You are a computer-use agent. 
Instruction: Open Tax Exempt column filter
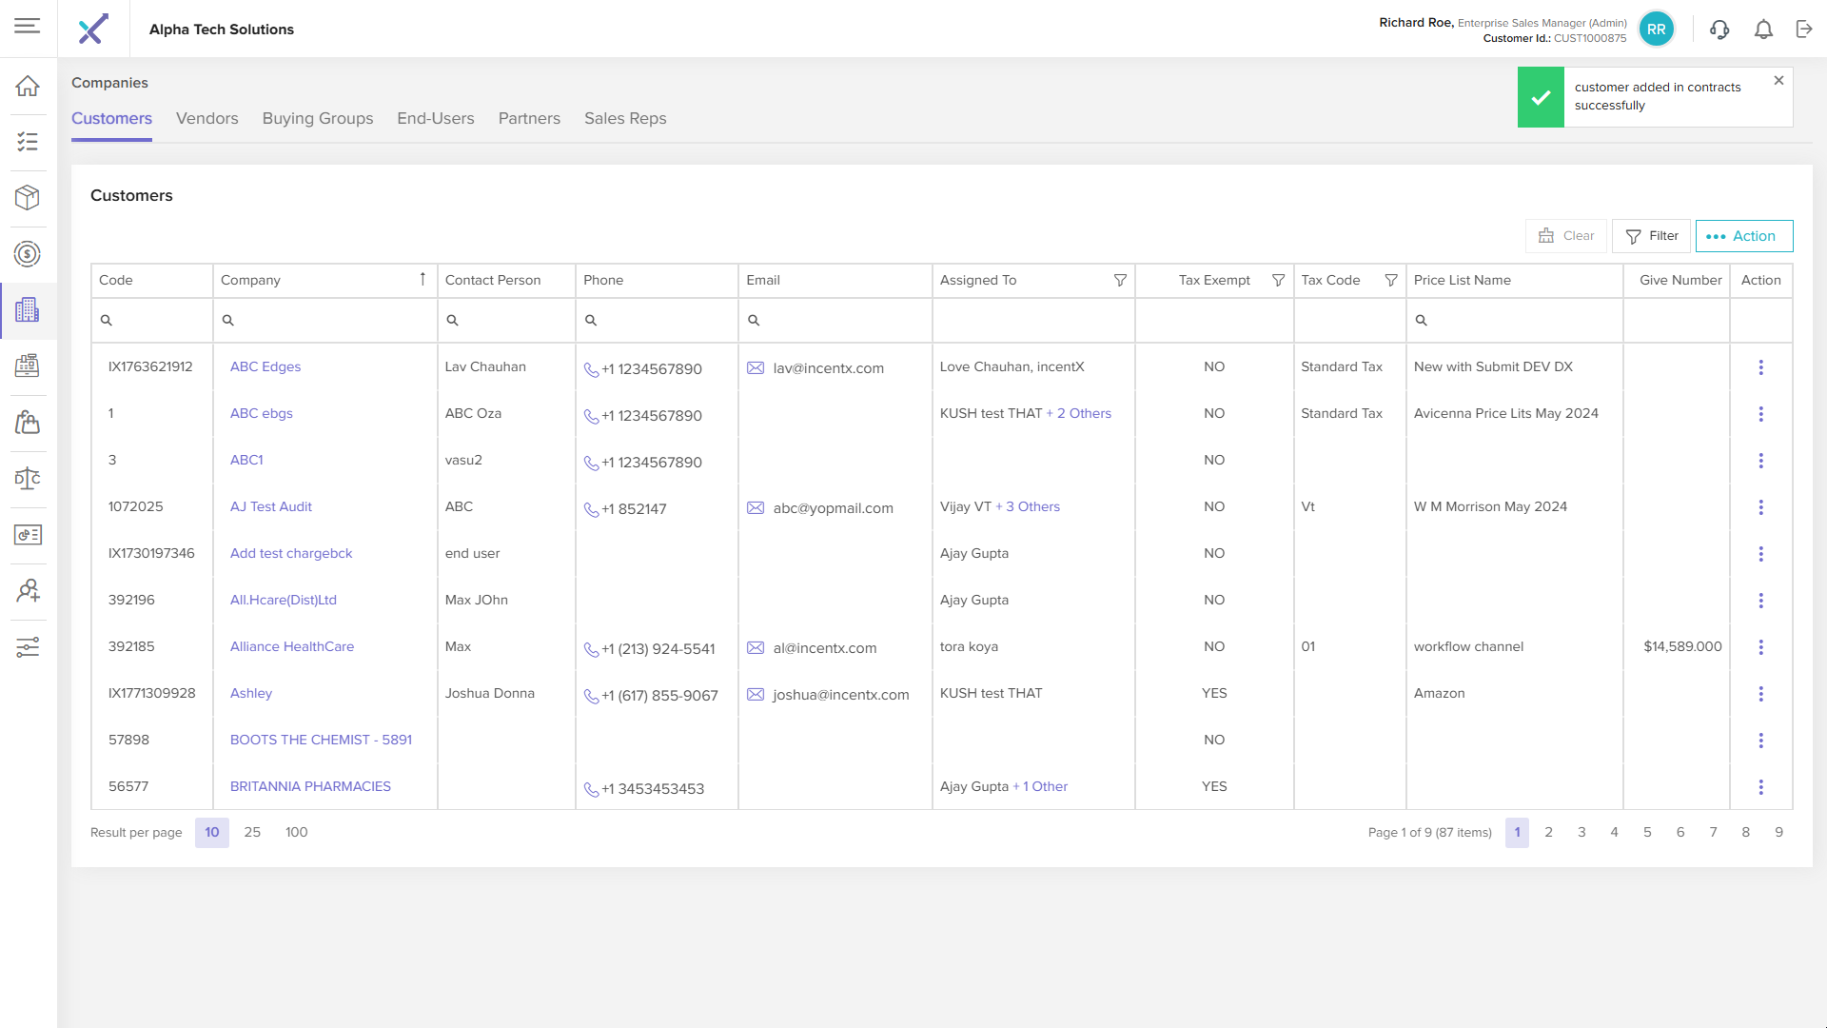point(1278,281)
